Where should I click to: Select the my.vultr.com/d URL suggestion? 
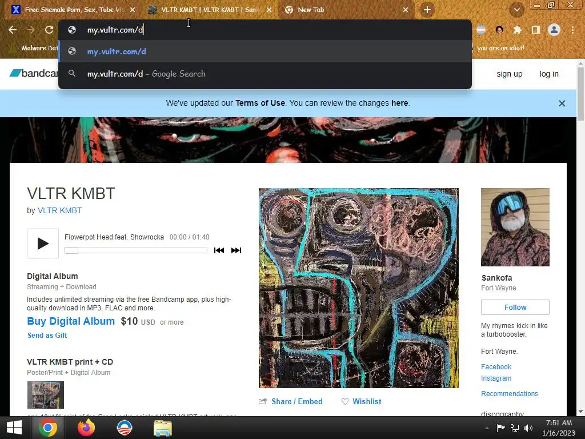265,51
